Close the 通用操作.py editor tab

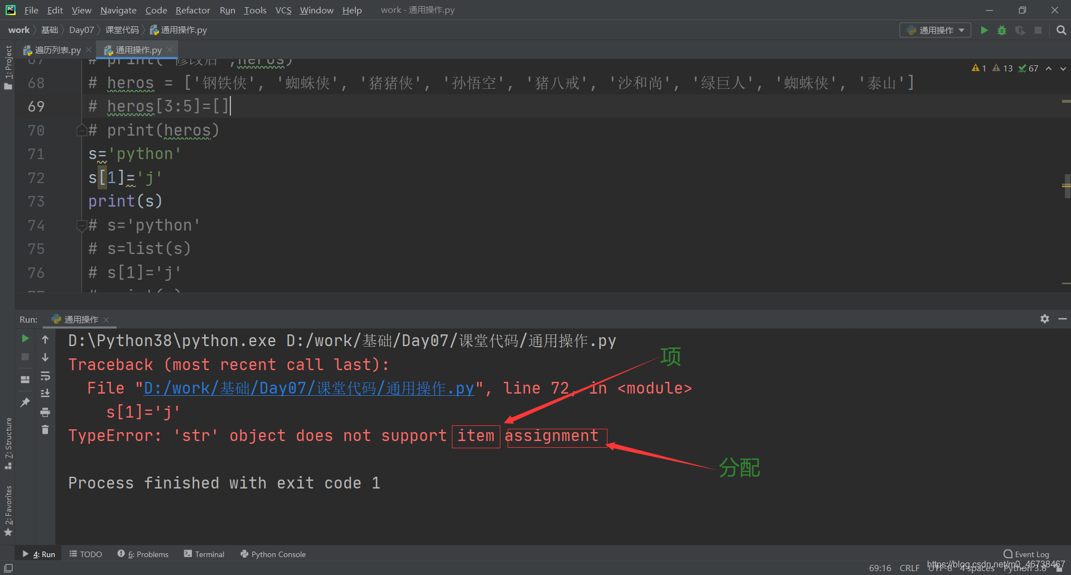170,50
